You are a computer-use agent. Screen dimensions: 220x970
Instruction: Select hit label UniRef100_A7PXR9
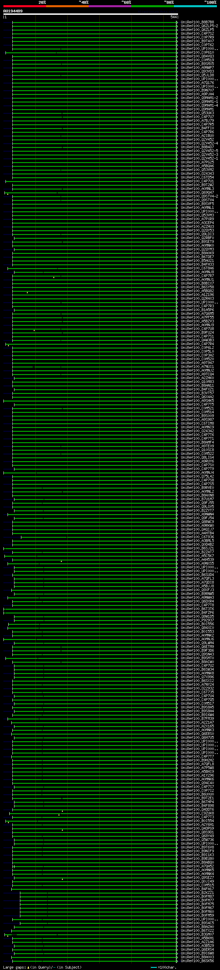click(197, 219)
